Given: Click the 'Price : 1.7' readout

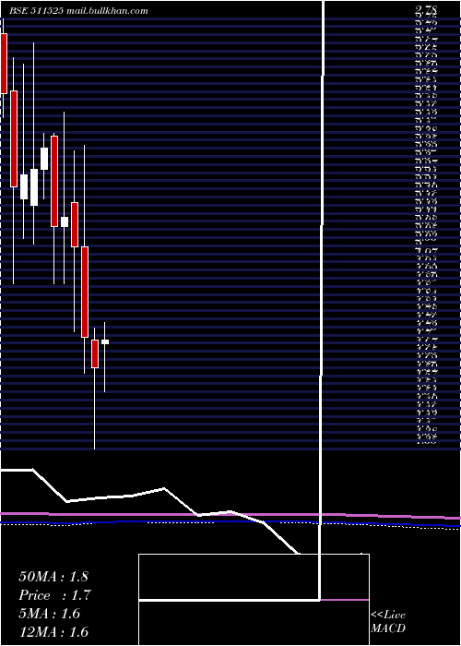Looking at the screenshot, I should [54, 595].
